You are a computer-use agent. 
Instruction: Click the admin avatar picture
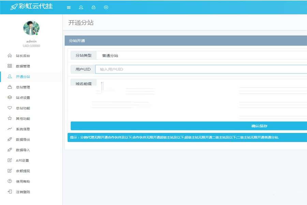[31, 28]
